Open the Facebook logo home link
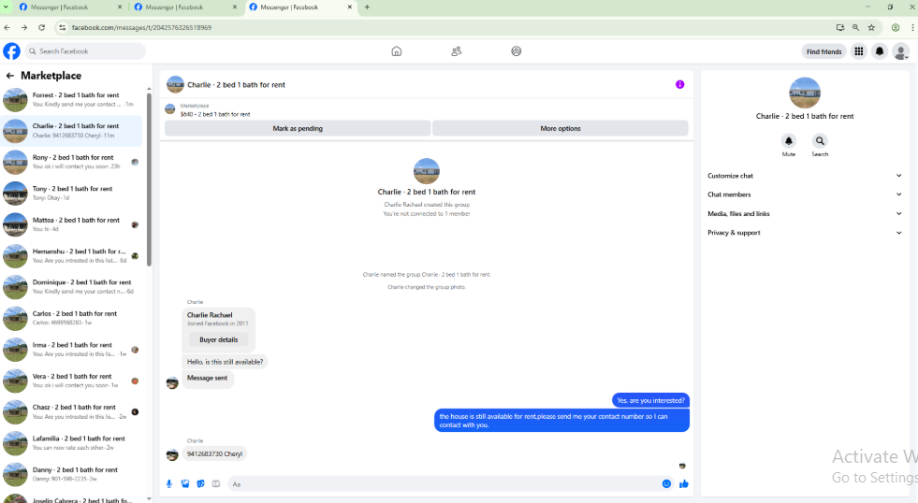 [x=12, y=51]
